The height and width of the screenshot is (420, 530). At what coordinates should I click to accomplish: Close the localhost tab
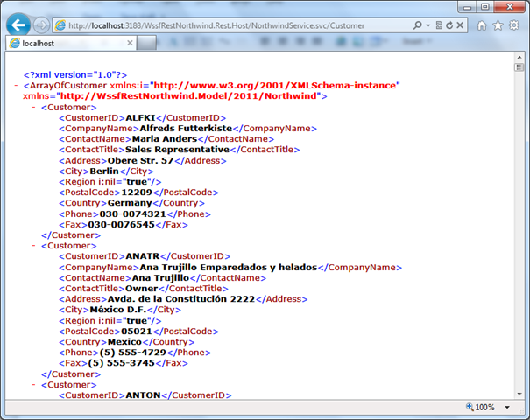click(130, 42)
